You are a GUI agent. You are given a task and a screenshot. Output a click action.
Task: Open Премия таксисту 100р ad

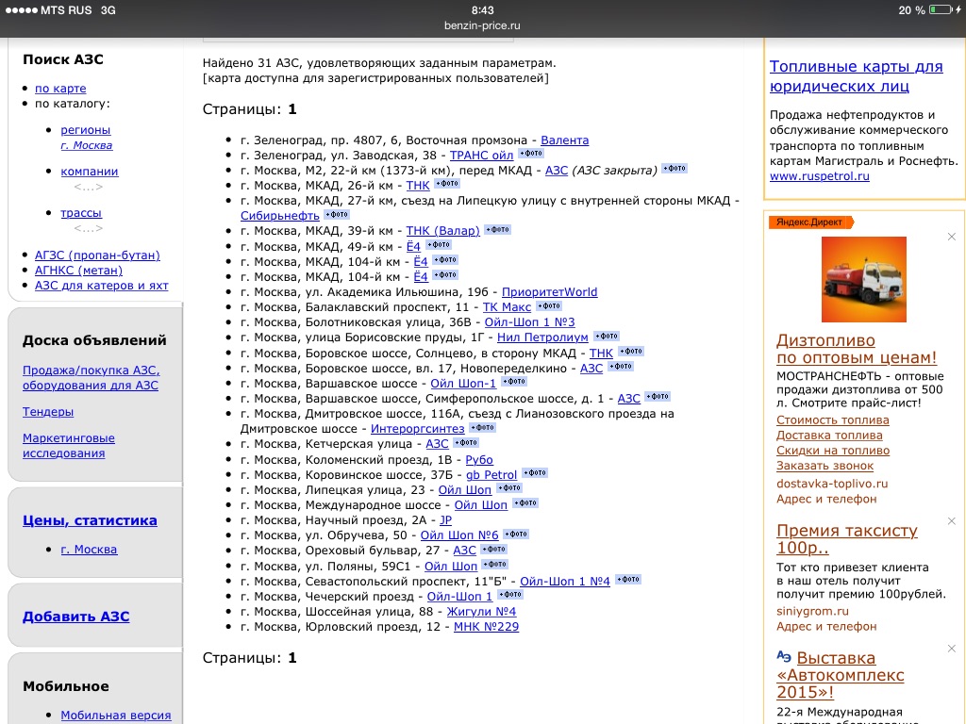(x=847, y=538)
